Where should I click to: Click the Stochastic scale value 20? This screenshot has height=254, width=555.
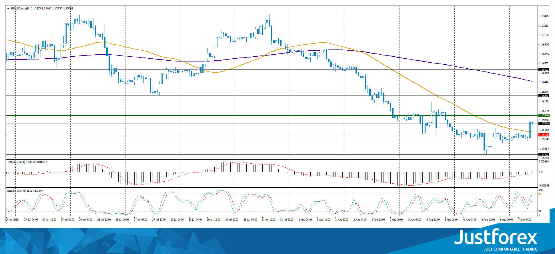coord(540,211)
